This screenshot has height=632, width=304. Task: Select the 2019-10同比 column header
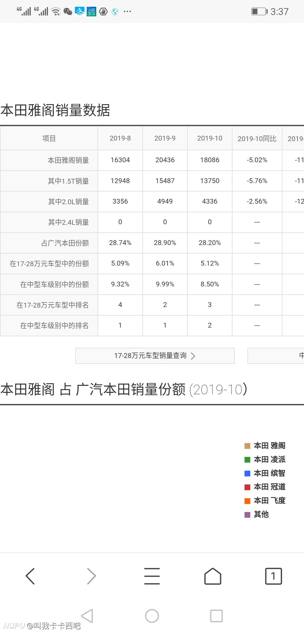click(257, 139)
